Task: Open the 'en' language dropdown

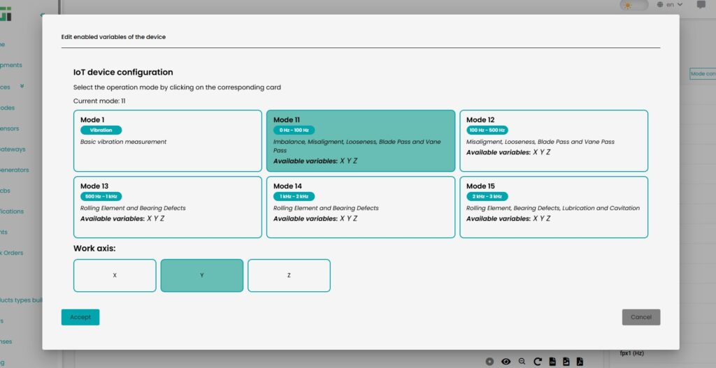Action: click(x=674, y=5)
